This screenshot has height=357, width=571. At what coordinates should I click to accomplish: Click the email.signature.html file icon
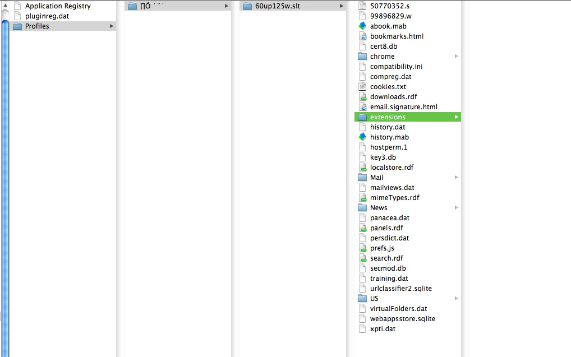point(362,106)
